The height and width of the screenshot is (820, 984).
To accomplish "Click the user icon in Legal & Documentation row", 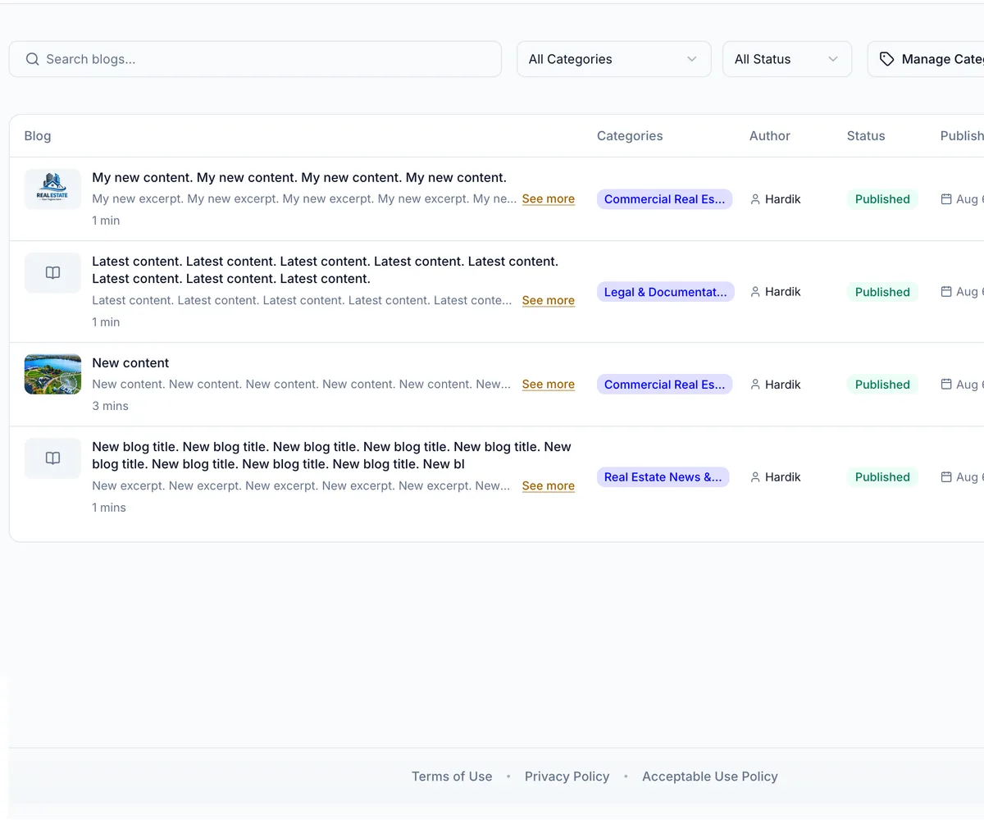I will click(755, 292).
